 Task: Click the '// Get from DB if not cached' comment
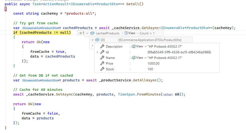pyautogui.click(x=43, y=75)
